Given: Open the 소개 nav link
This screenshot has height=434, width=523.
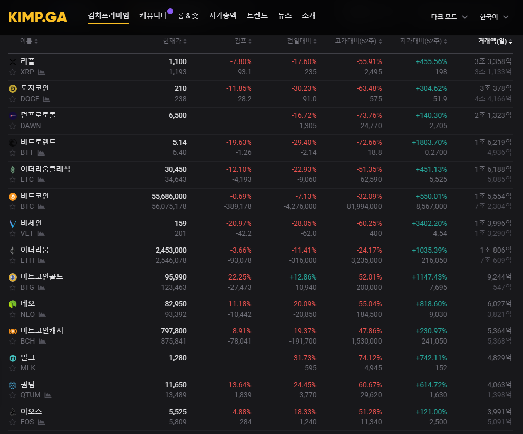Looking at the screenshot, I should 308,16.
